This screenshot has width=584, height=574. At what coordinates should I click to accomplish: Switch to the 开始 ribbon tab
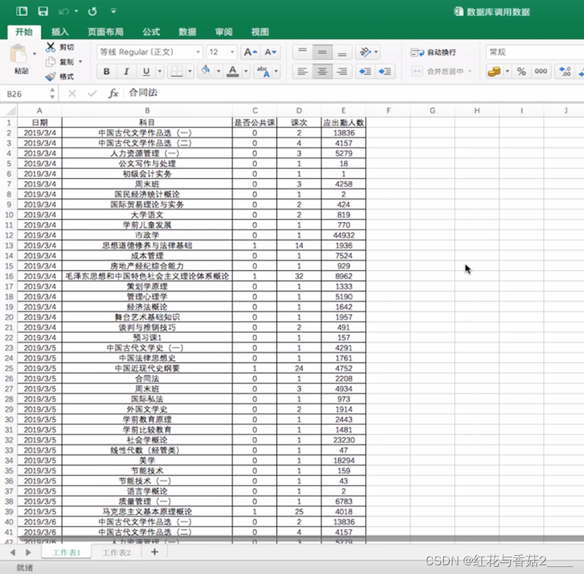point(24,32)
